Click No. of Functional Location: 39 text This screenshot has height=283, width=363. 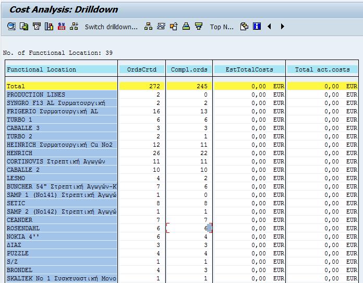click(x=58, y=53)
